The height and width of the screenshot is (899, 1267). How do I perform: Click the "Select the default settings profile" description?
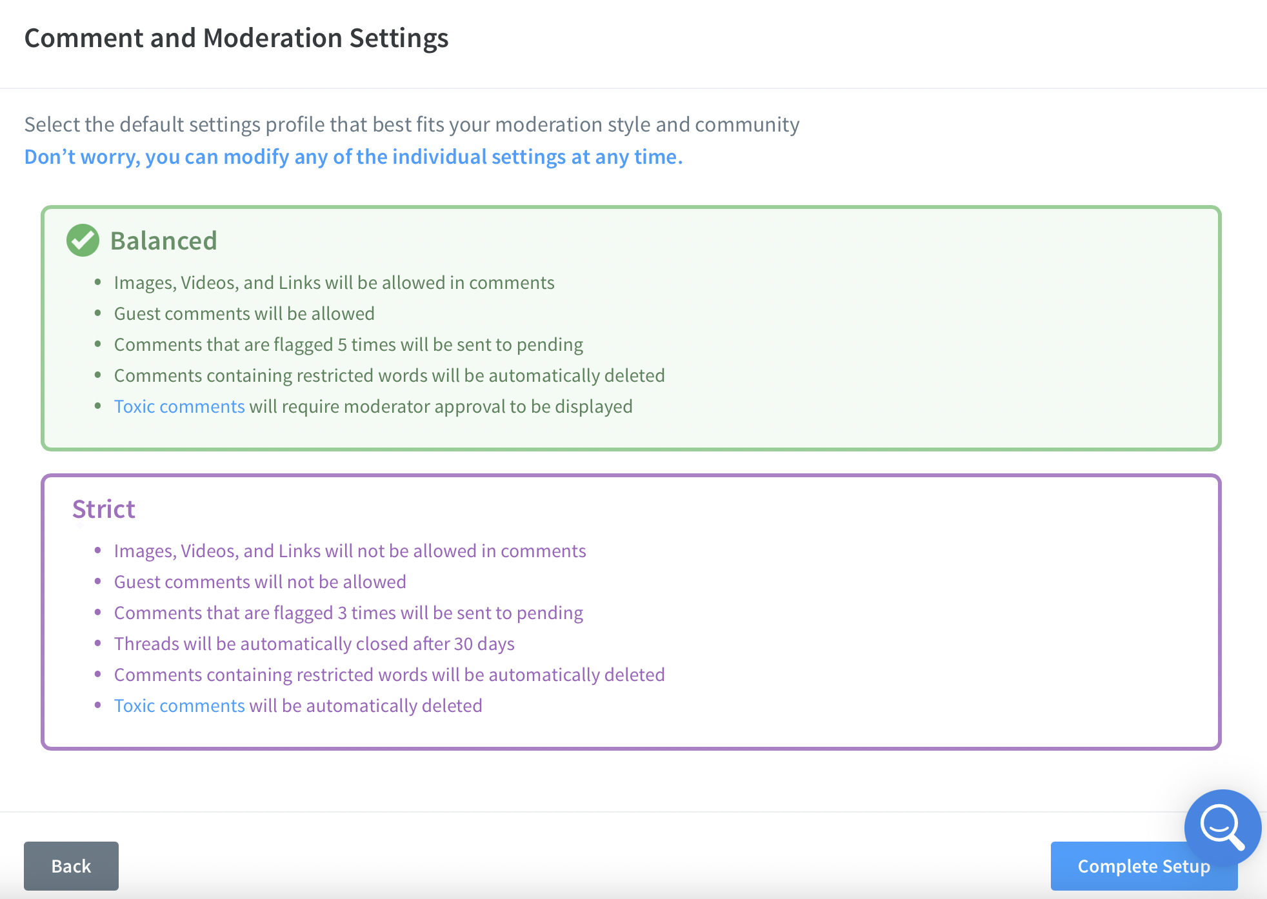click(x=412, y=124)
